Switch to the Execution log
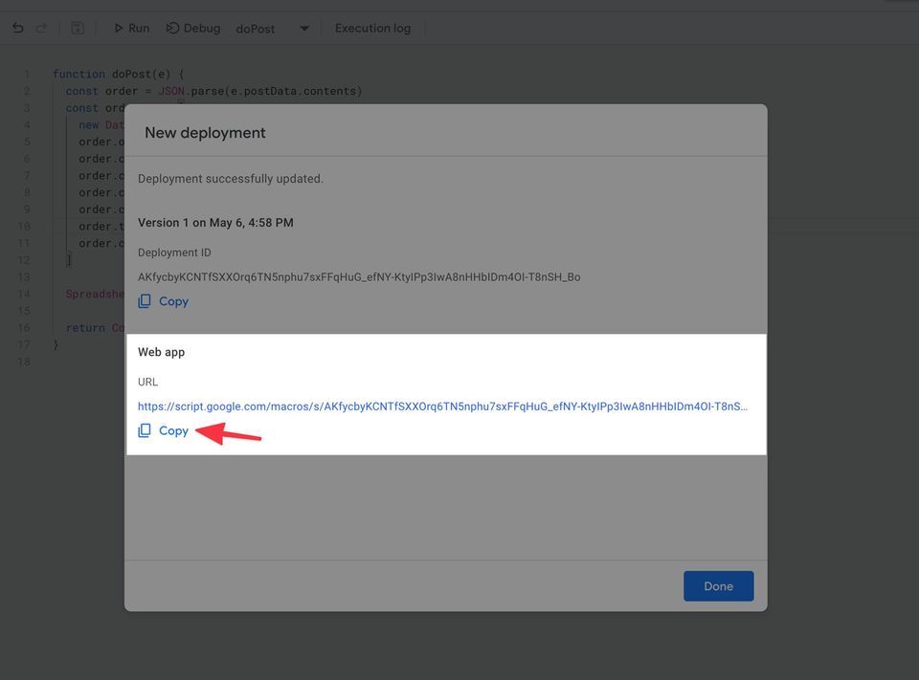 [x=372, y=28]
